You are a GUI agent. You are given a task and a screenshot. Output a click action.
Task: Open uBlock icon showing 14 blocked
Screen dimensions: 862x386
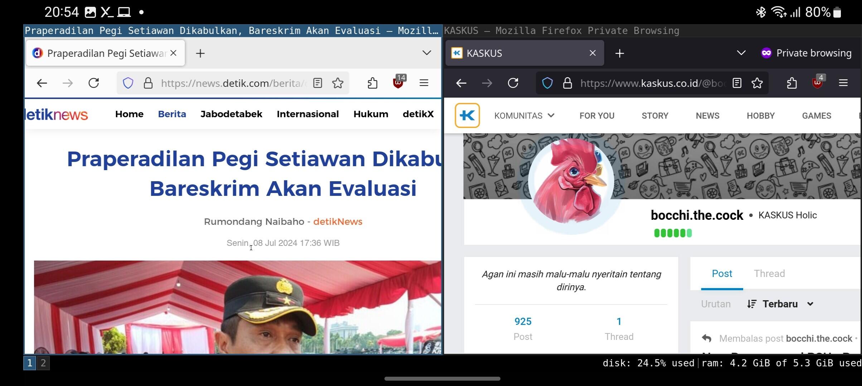click(x=399, y=83)
